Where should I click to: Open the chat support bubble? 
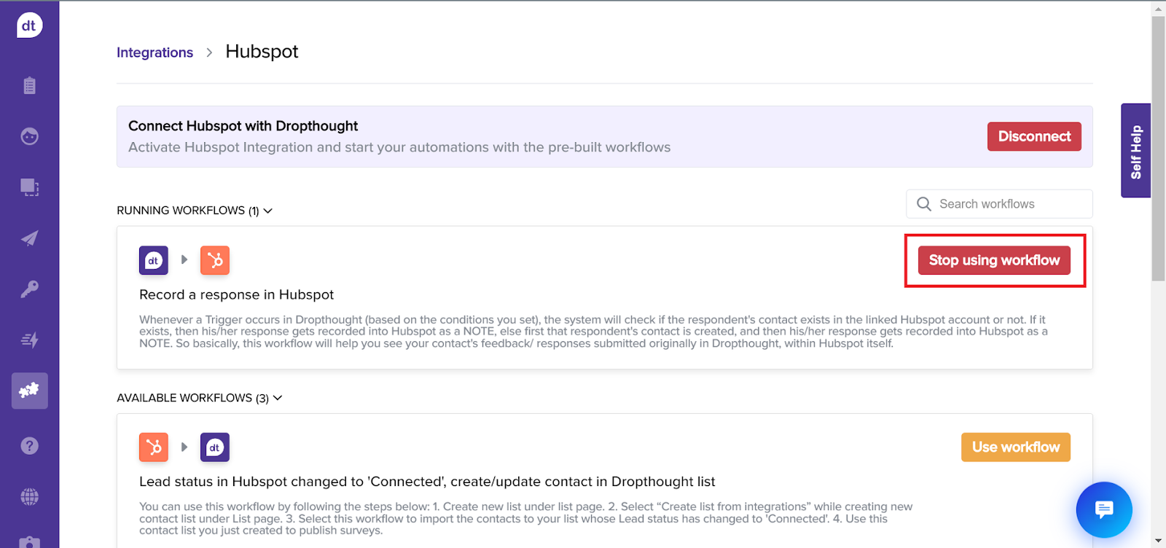point(1103,509)
